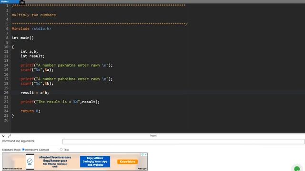The width and height of the screenshot is (305, 171).
Task: Select the Text standard input radio
Action: 61,150
